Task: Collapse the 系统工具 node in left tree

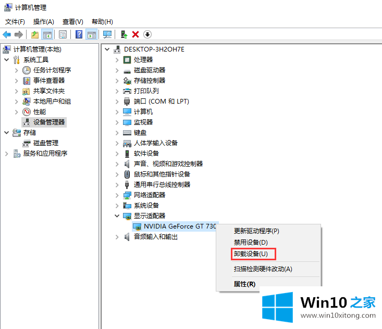Action: [7, 60]
